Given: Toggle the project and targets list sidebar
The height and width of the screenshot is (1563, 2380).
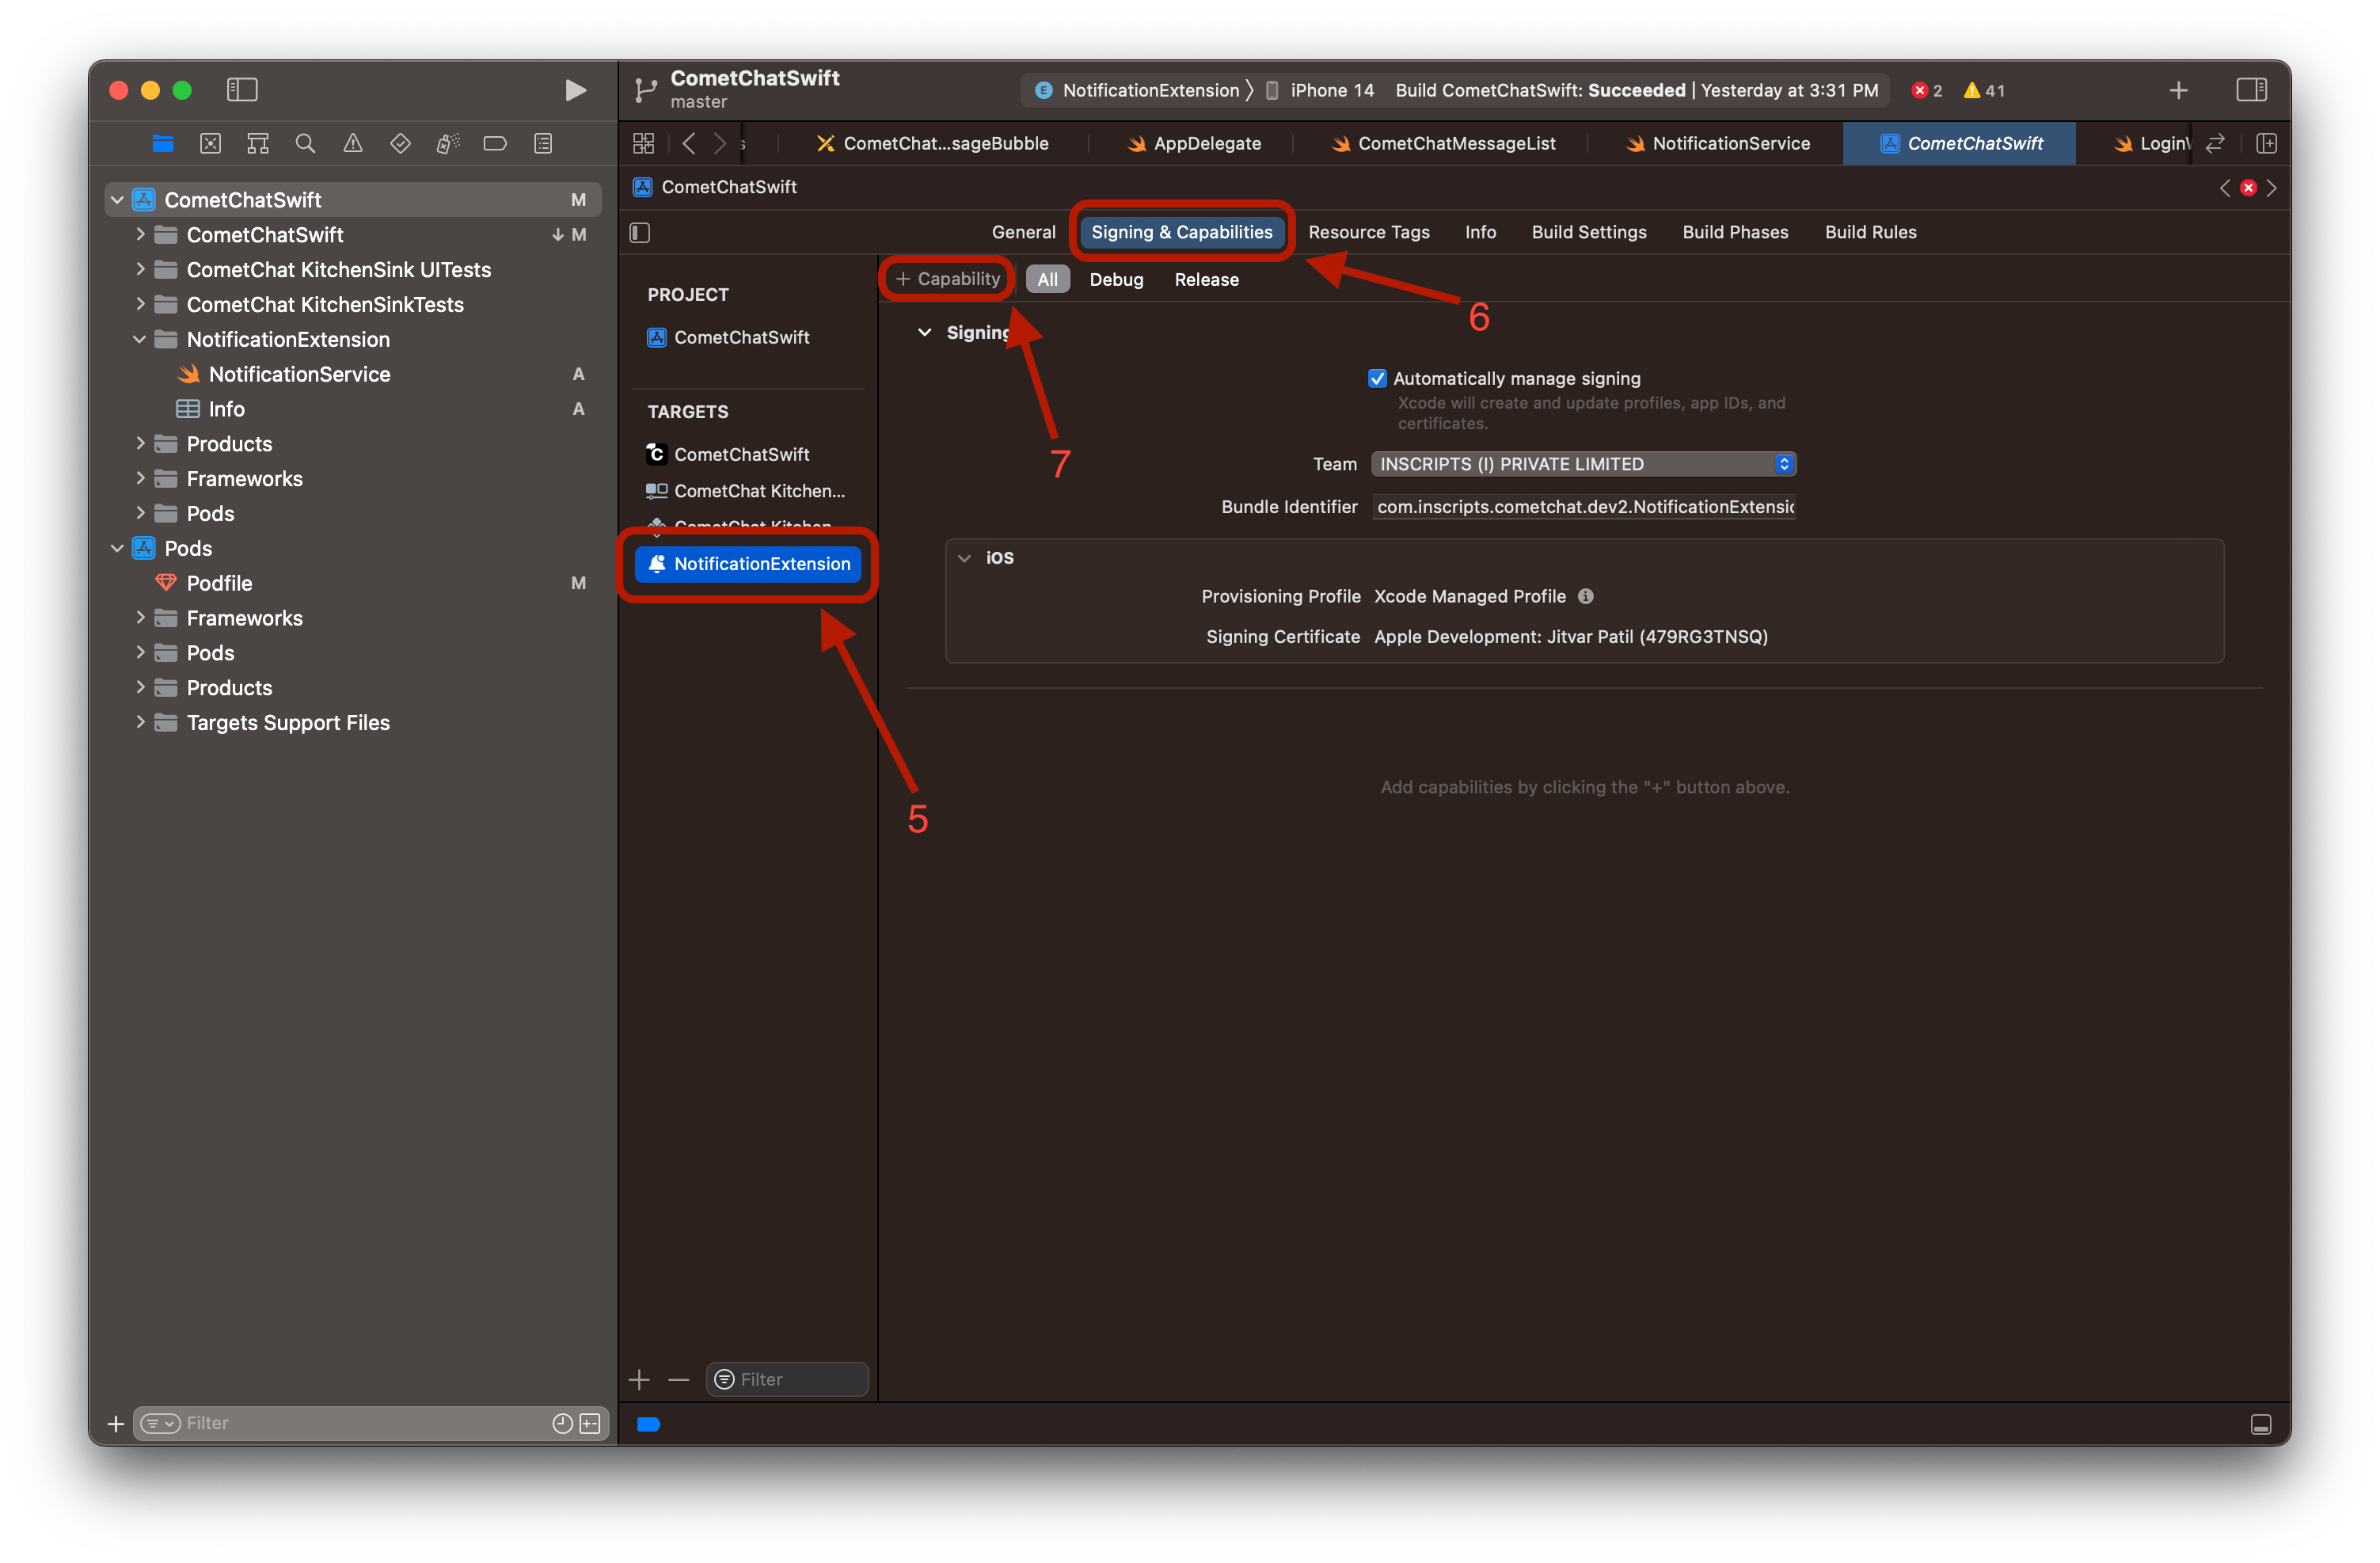Looking at the screenshot, I should pos(640,232).
